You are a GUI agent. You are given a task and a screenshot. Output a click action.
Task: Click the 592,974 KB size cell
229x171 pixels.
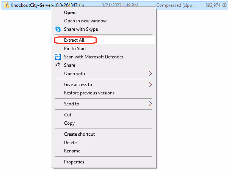(216, 5)
